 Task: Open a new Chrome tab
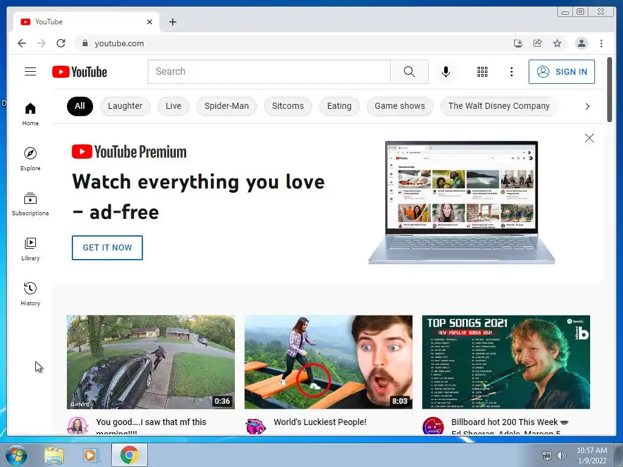tap(172, 22)
